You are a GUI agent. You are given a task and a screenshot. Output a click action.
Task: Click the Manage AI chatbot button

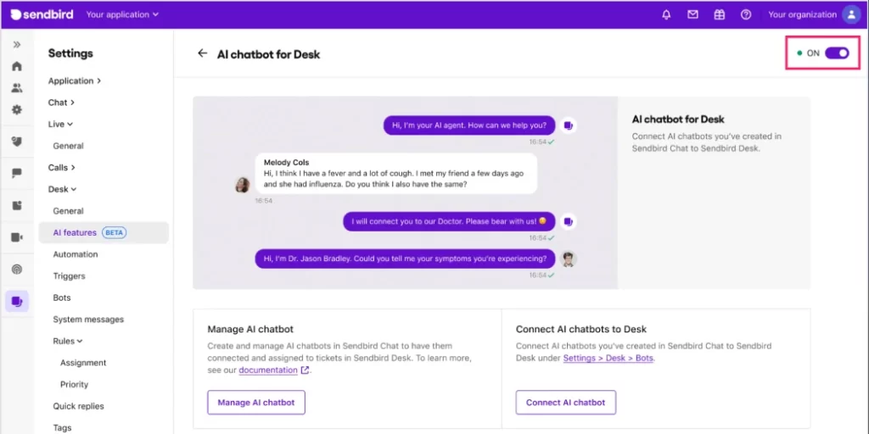(256, 403)
